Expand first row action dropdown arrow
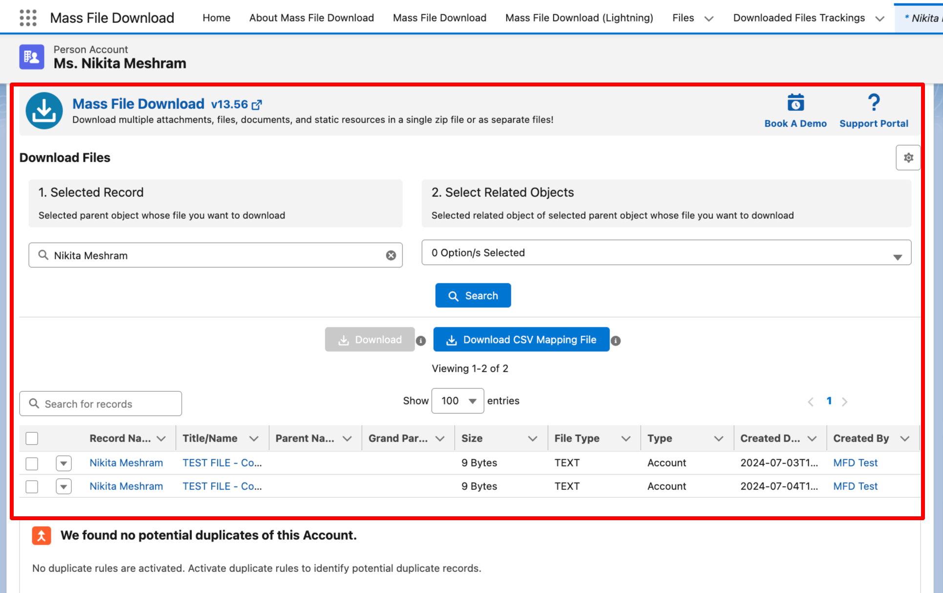The image size is (943, 593). [63, 463]
